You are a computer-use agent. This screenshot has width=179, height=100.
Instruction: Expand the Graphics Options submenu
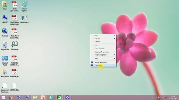point(103,55)
